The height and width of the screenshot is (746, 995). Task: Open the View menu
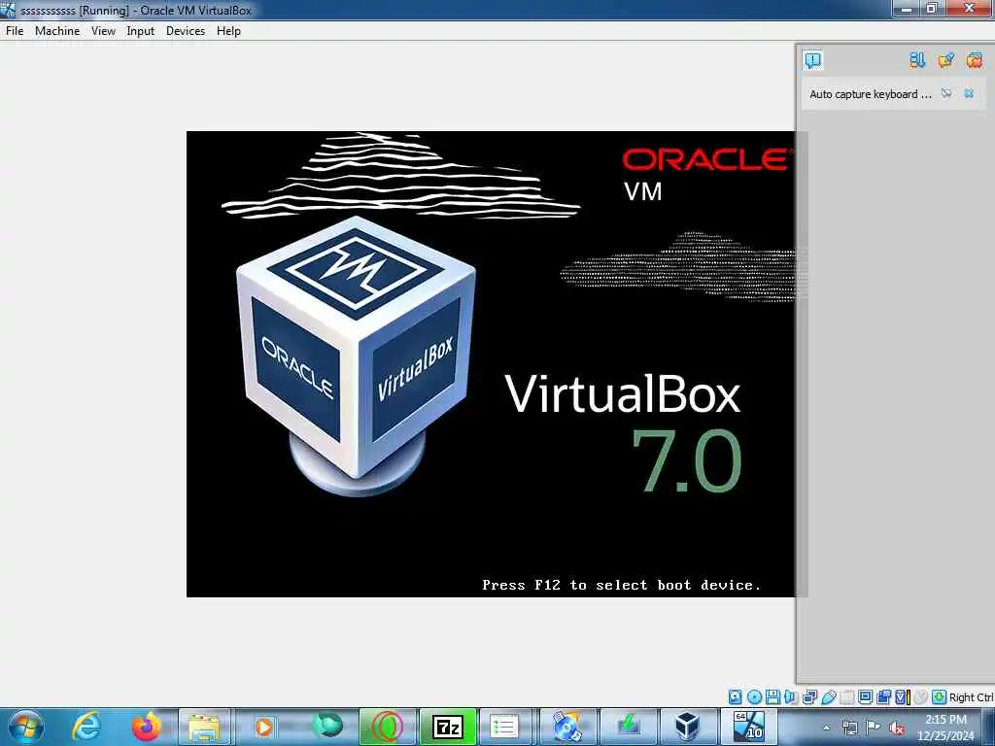tap(103, 30)
